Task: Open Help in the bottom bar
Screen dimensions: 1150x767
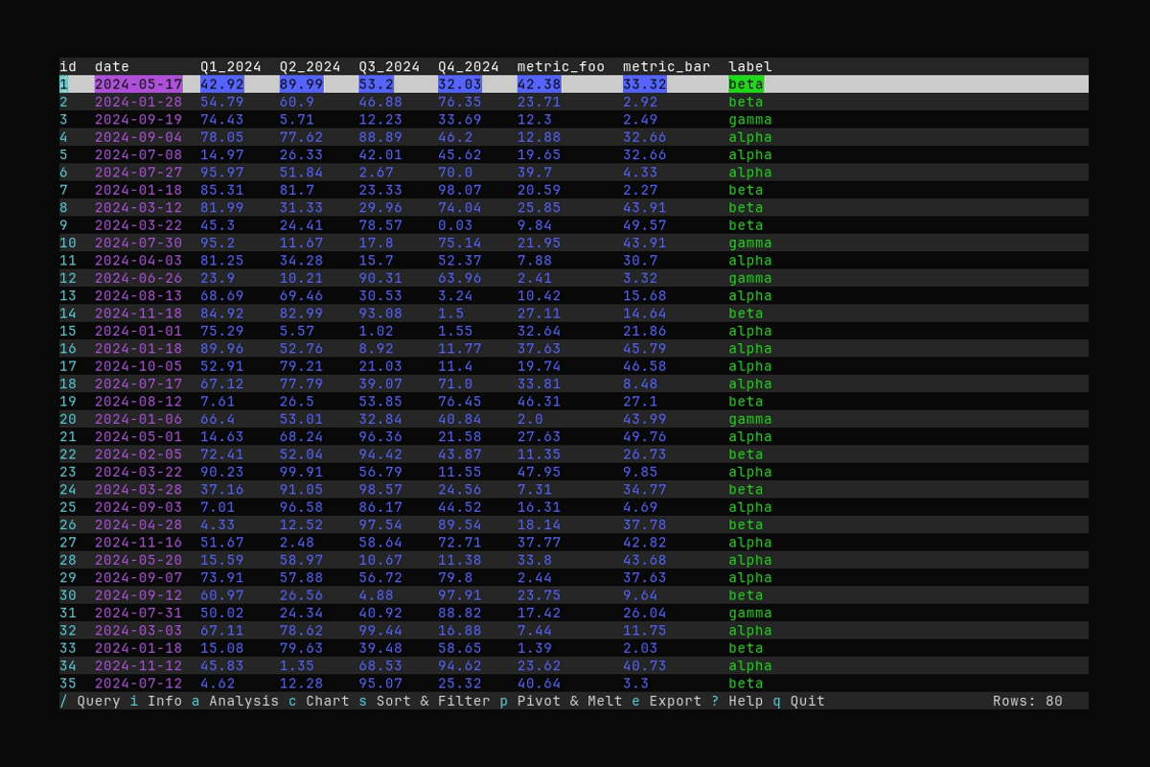Action: (x=746, y=701)
